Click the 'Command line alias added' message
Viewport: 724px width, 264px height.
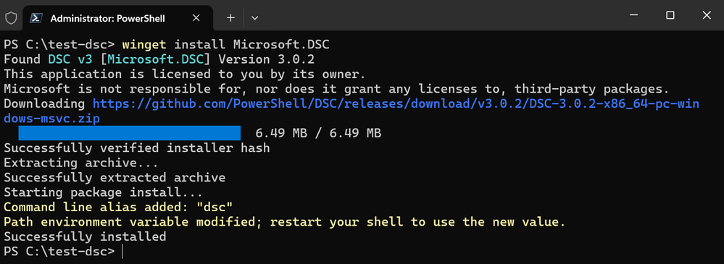(118, 207)
